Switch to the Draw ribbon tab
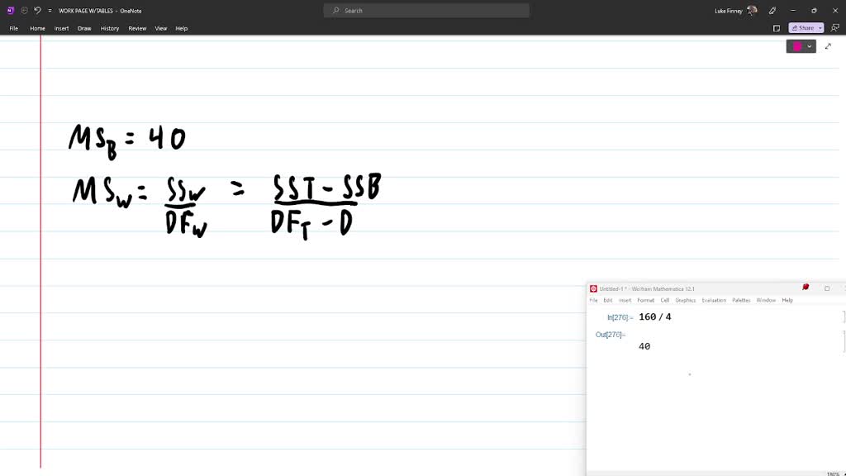846x476 pixels. [84, 28]
